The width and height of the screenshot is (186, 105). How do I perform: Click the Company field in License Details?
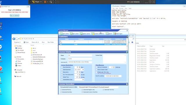click(80, 59)
